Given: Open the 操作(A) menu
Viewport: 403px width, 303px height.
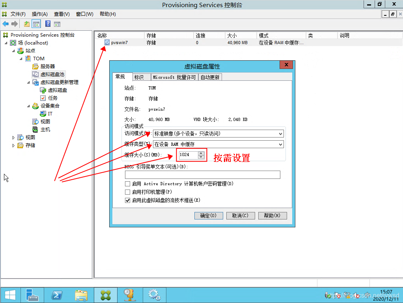Looking at the screenshot, I should coord(39,14).
